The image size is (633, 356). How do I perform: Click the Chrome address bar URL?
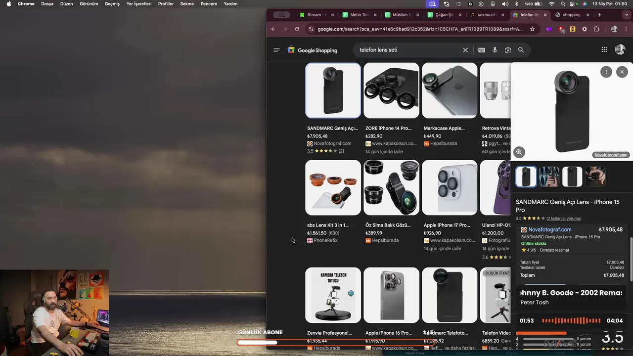coord(419,29)
